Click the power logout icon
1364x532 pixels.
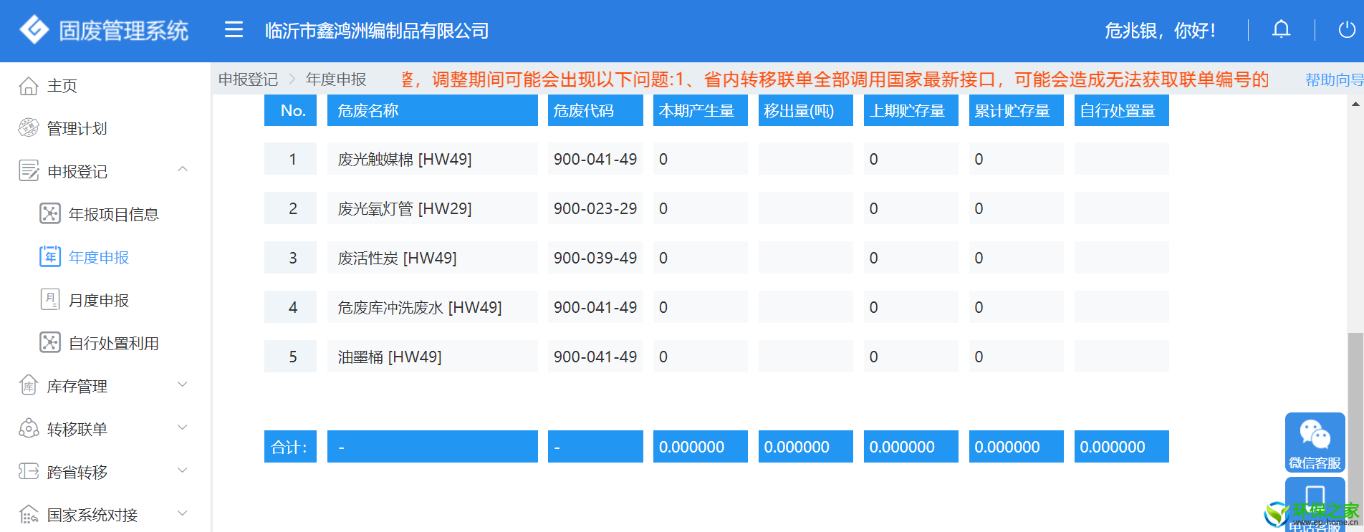click(1346, 30)
